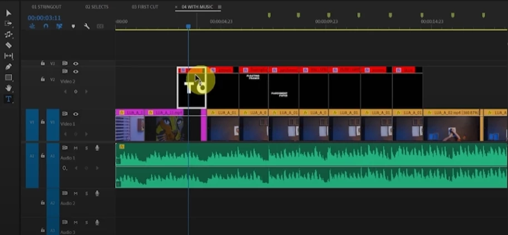This screenshot has width=508, height=235.
Task: Toggle Linked Selection button
Action: 60,26
